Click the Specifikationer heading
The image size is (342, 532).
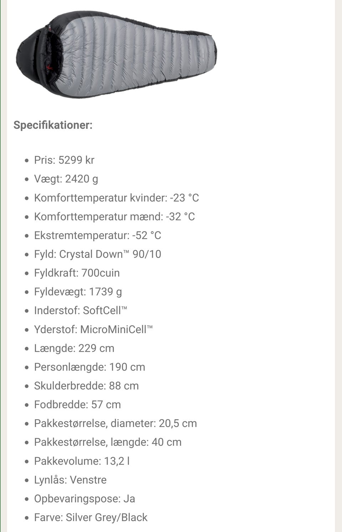[53, 125]
